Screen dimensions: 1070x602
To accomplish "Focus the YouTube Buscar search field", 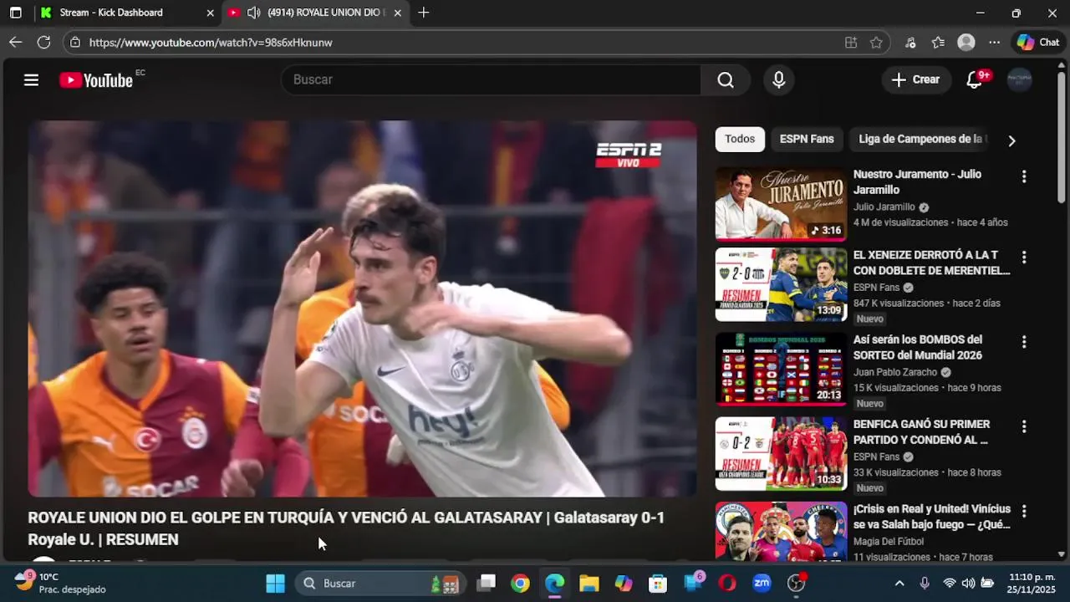I will coord(492,79).
